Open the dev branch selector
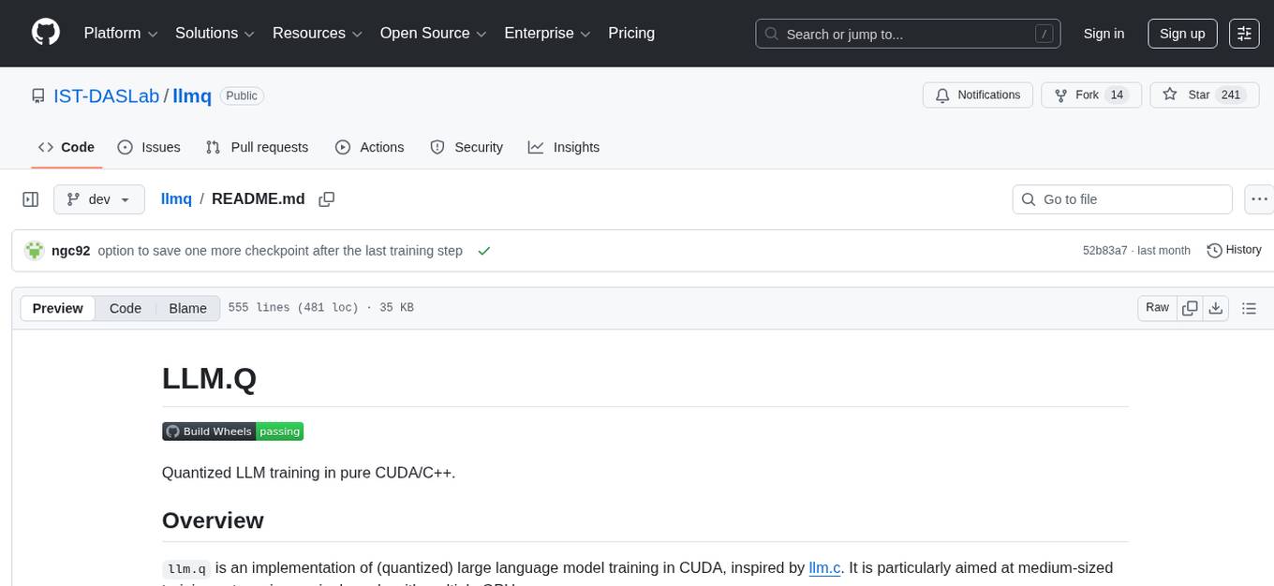The image size is (1274, 586). click(x=98, y=198)
